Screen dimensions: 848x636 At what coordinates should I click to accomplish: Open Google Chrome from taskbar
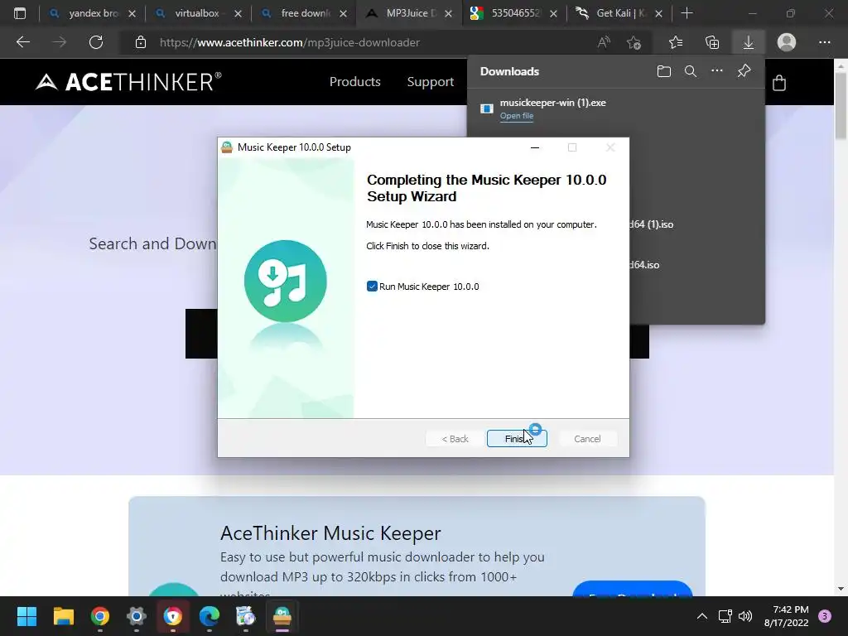pos(100,616)
